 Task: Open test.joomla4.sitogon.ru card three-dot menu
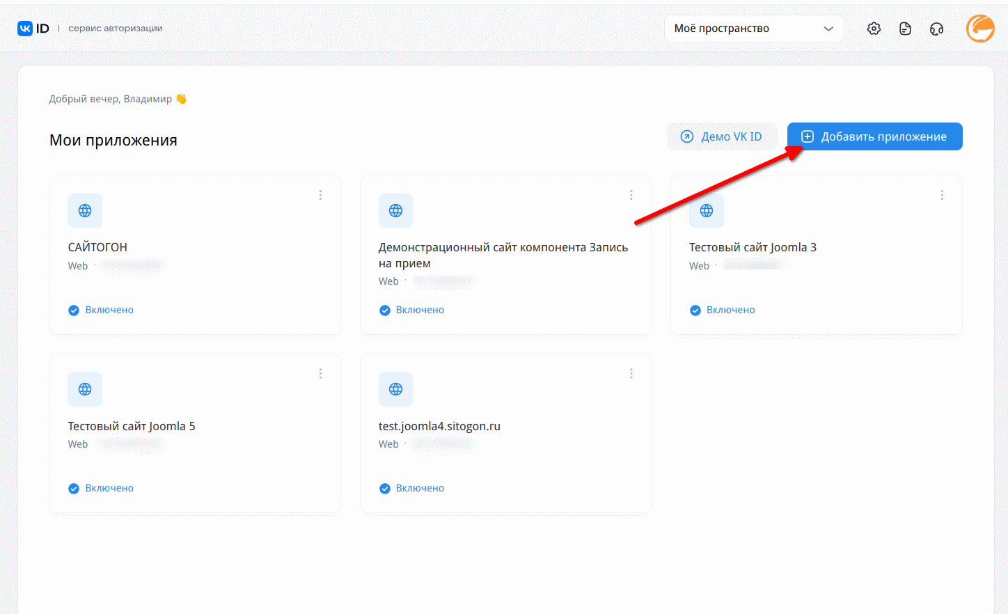(631, 374)
